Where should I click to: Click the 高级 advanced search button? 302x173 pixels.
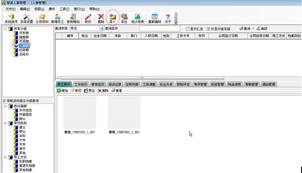[262, 29]
